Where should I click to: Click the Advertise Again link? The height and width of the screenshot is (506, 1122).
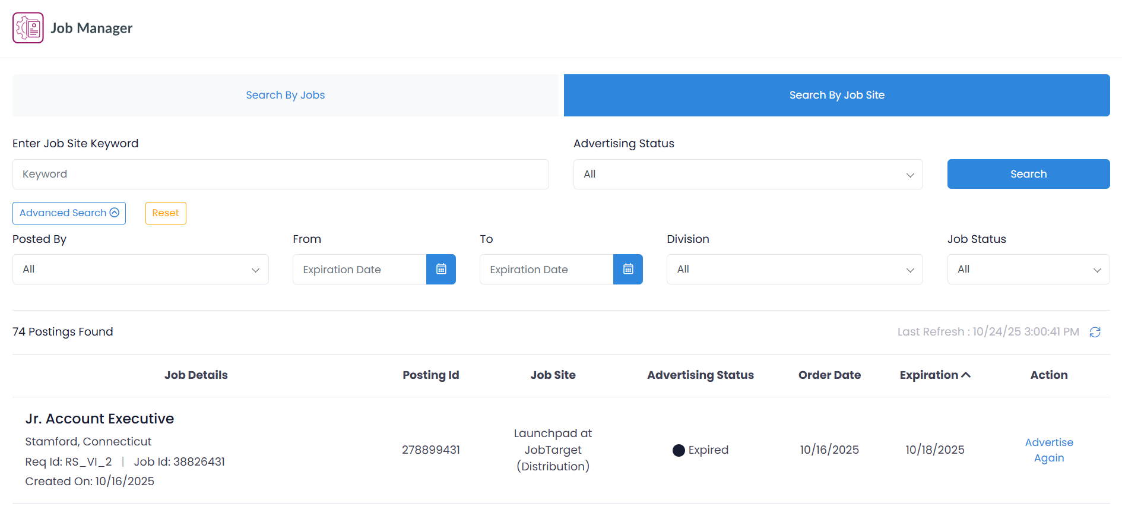pos(1048,450)
